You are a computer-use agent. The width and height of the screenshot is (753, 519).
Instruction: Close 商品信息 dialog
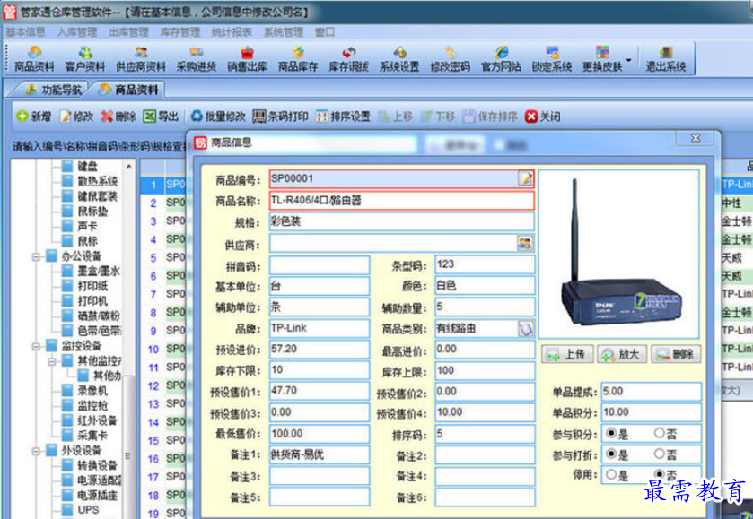tap(695, 138)
